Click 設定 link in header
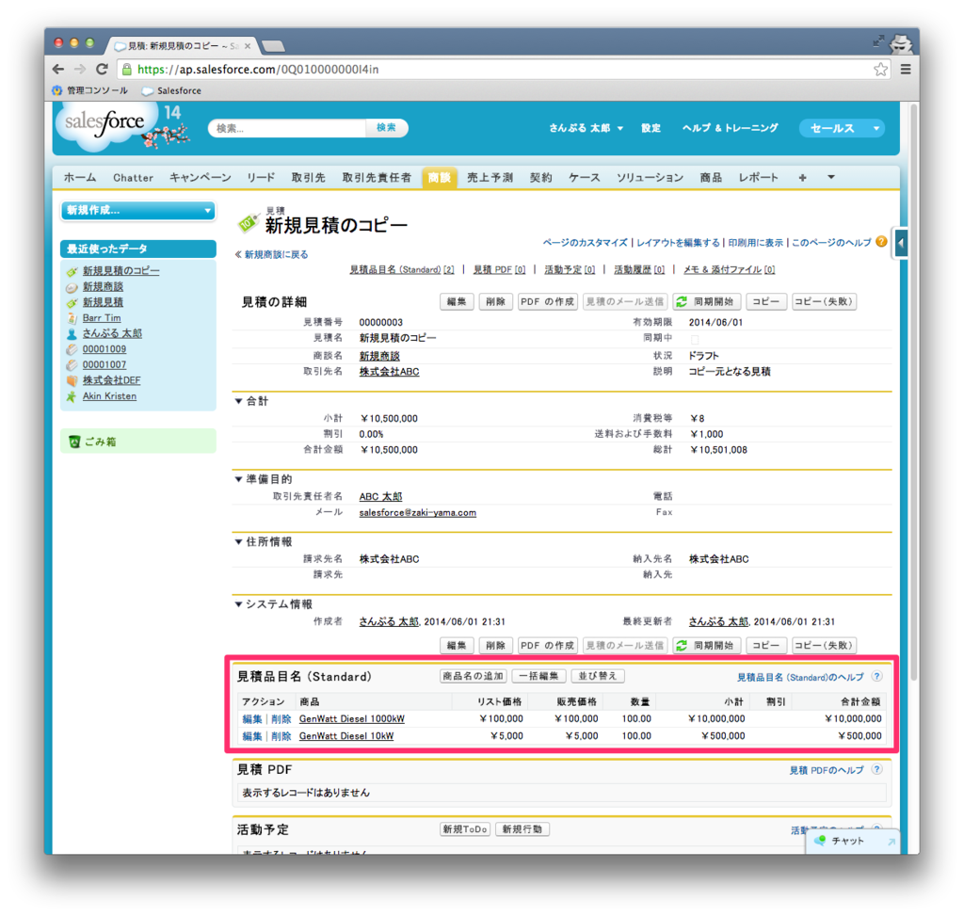 coord(651,128)
